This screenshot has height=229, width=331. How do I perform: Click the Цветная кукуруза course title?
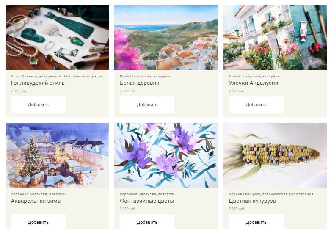point(252,201)
